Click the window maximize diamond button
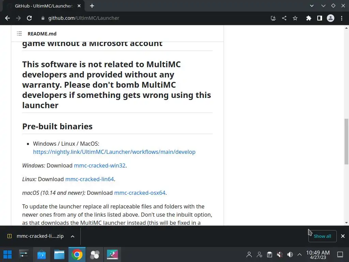The height and width of the screenshot is (262, 349). tap(333, 6)
